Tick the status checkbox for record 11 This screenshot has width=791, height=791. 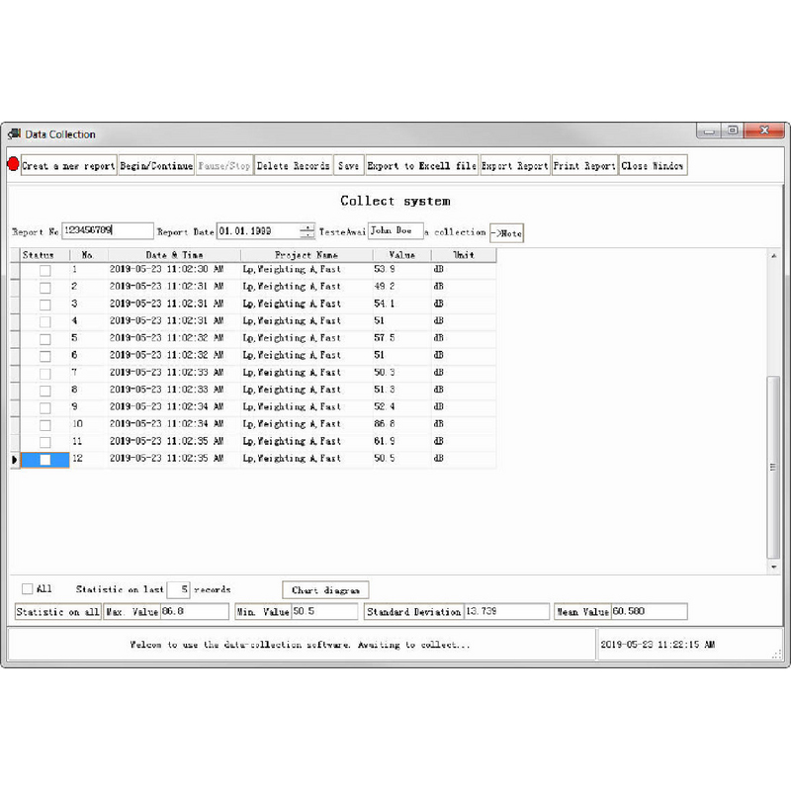point(44,442)
